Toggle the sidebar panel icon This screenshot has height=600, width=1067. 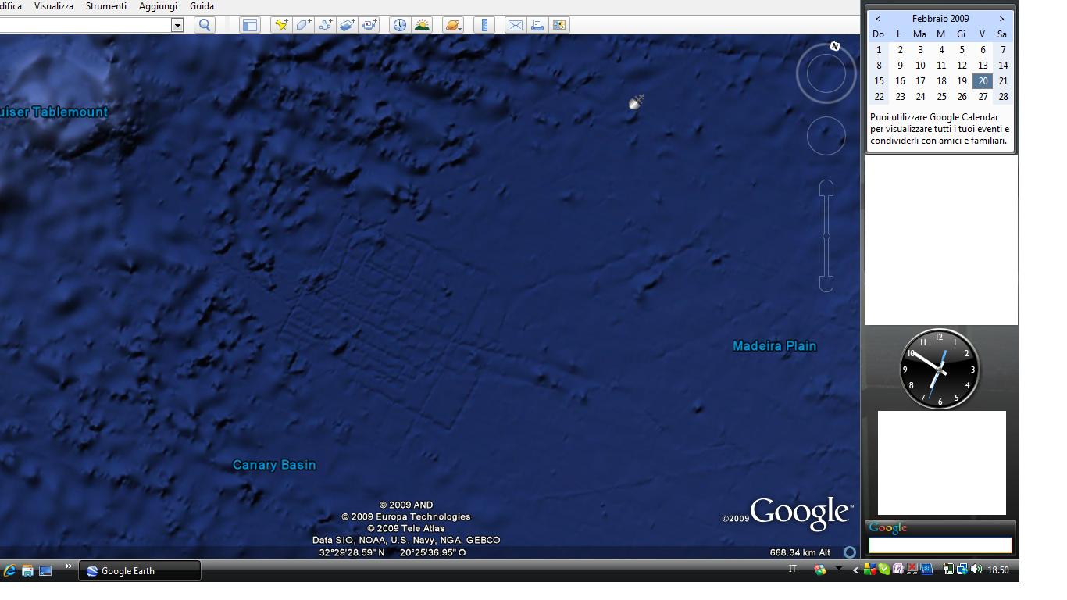coord(249,25)
